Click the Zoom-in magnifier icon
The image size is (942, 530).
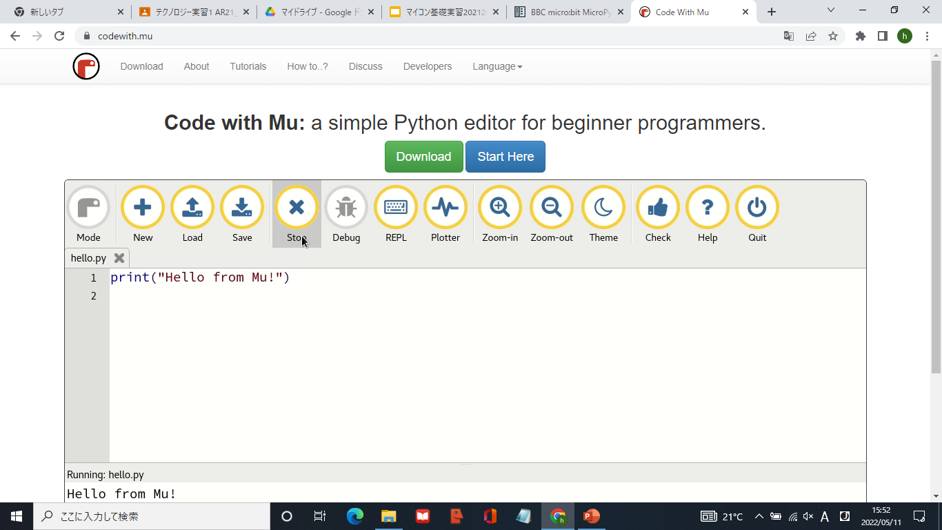click(500, 207)
